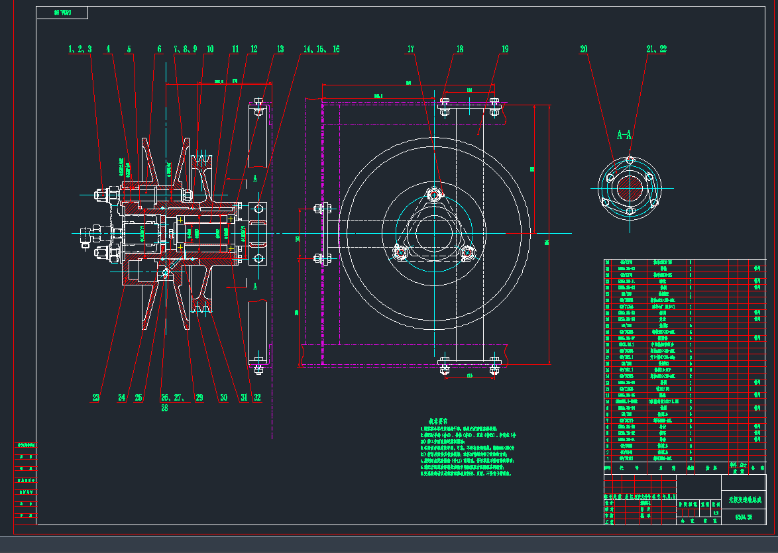Pick the callout number "5"

tap(129, 49)
